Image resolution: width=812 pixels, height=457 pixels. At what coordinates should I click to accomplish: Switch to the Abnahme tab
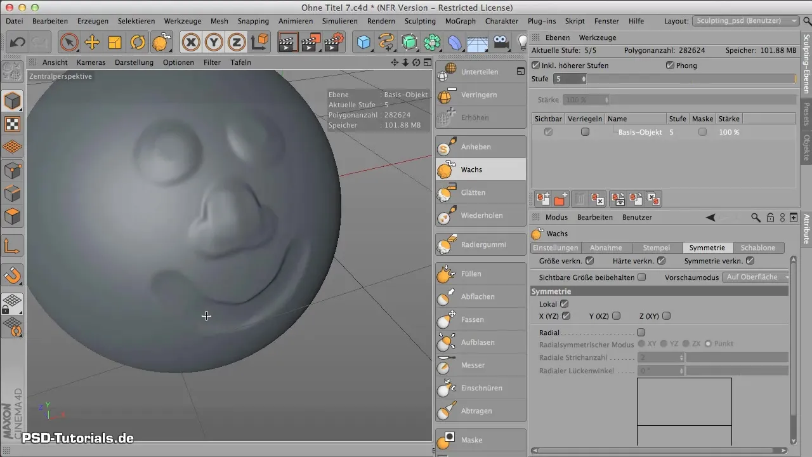coord(606,248)
